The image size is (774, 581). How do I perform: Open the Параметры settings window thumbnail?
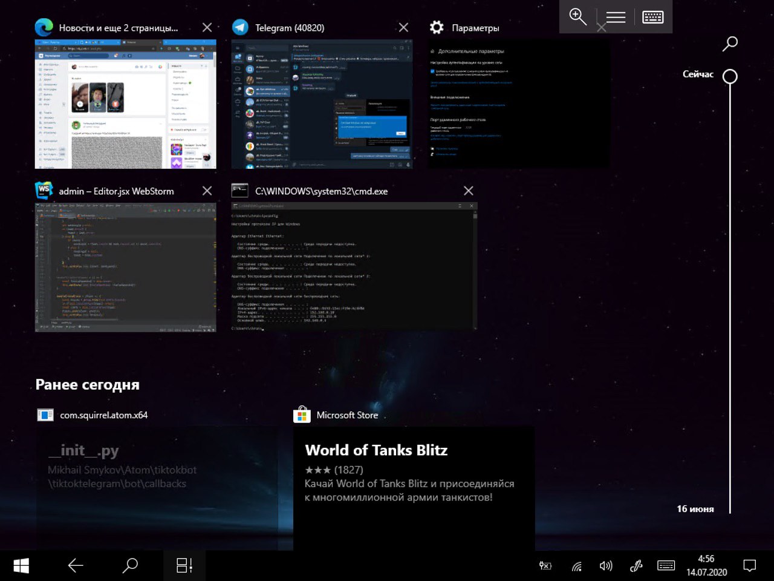[x=519, y=104]
